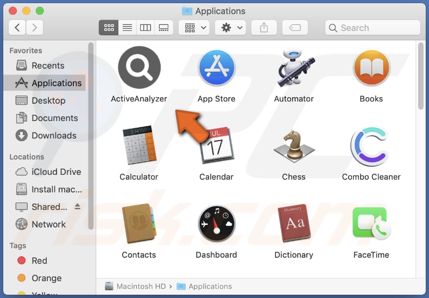Image resolution: width=429 pixels, height=298 pixels.
Task: Open Documents in the sidebar
Action: (x=45, y=118)
